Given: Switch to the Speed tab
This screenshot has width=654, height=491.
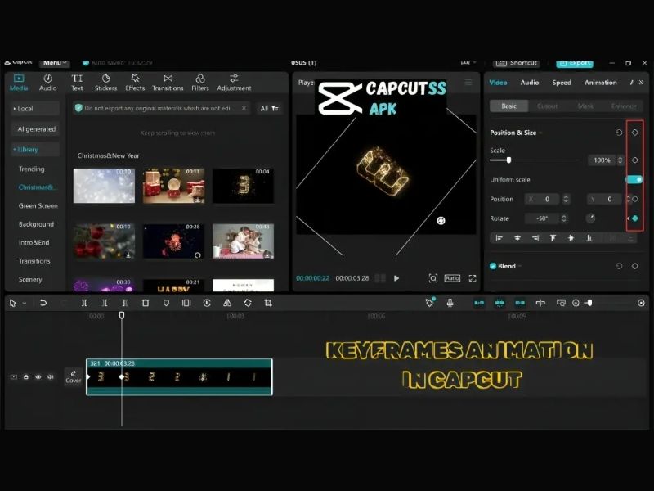Looking at the screenshot, I should (x=562, y=83).
